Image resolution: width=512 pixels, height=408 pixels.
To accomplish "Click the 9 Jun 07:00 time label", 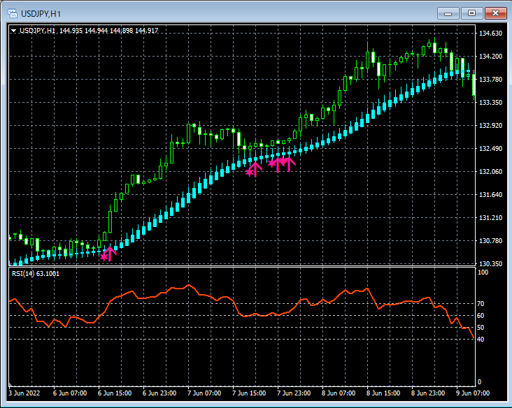I will click(473, 393).
